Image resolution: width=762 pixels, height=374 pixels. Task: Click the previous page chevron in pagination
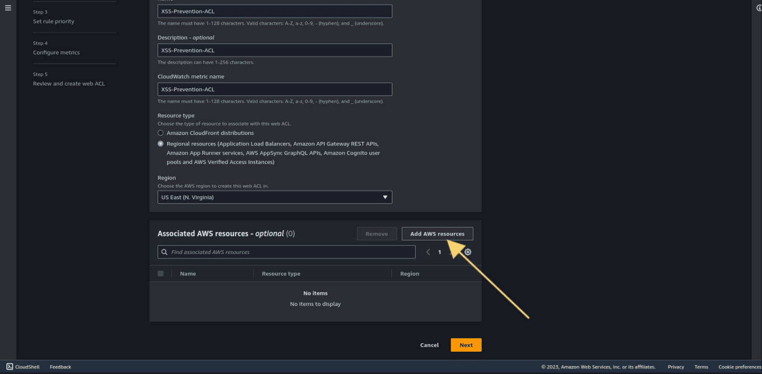pos(428,251)
